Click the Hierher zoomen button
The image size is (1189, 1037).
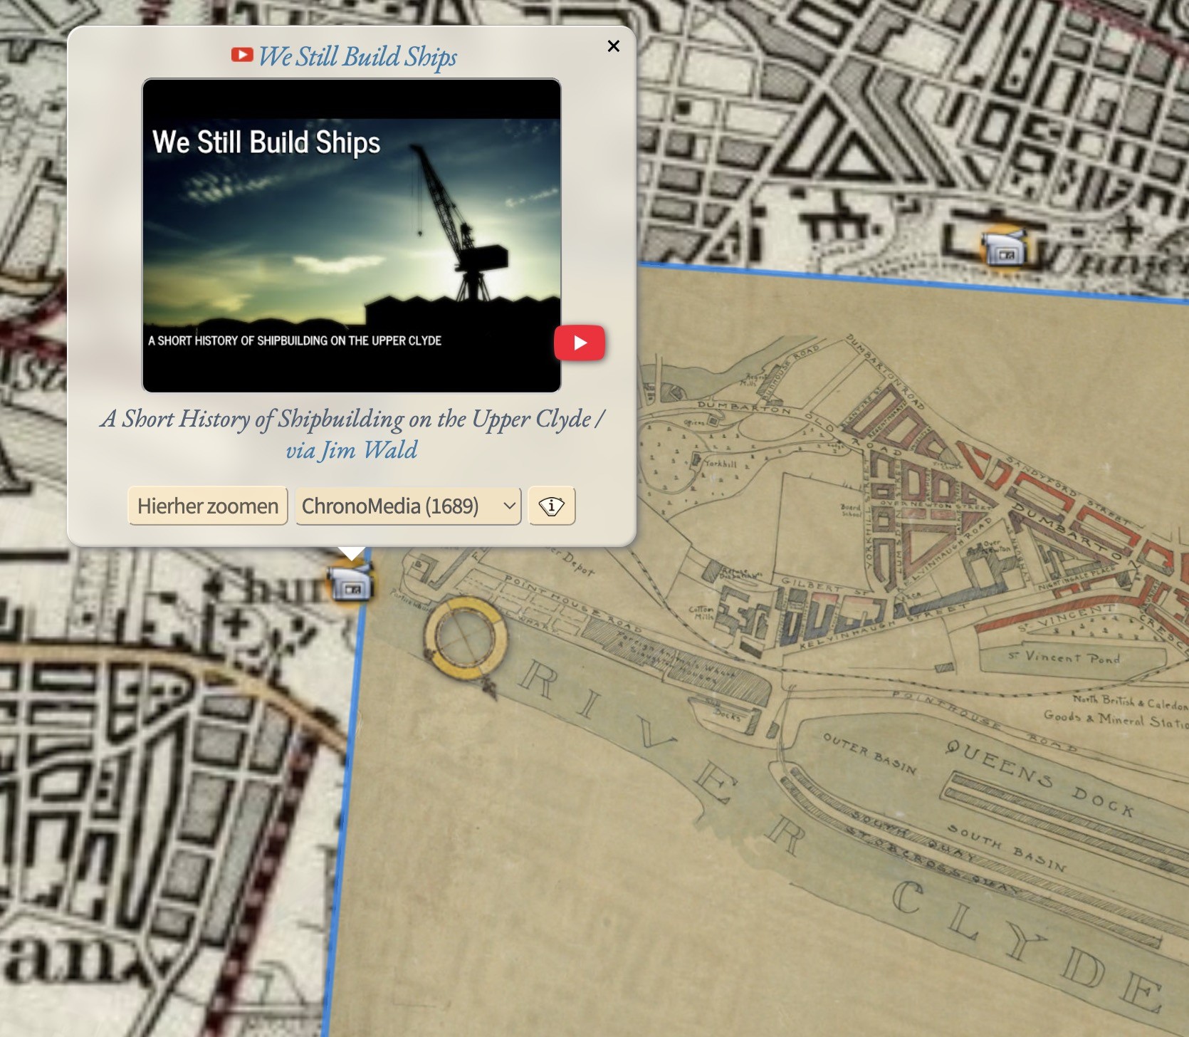click(x=208, y=506)
